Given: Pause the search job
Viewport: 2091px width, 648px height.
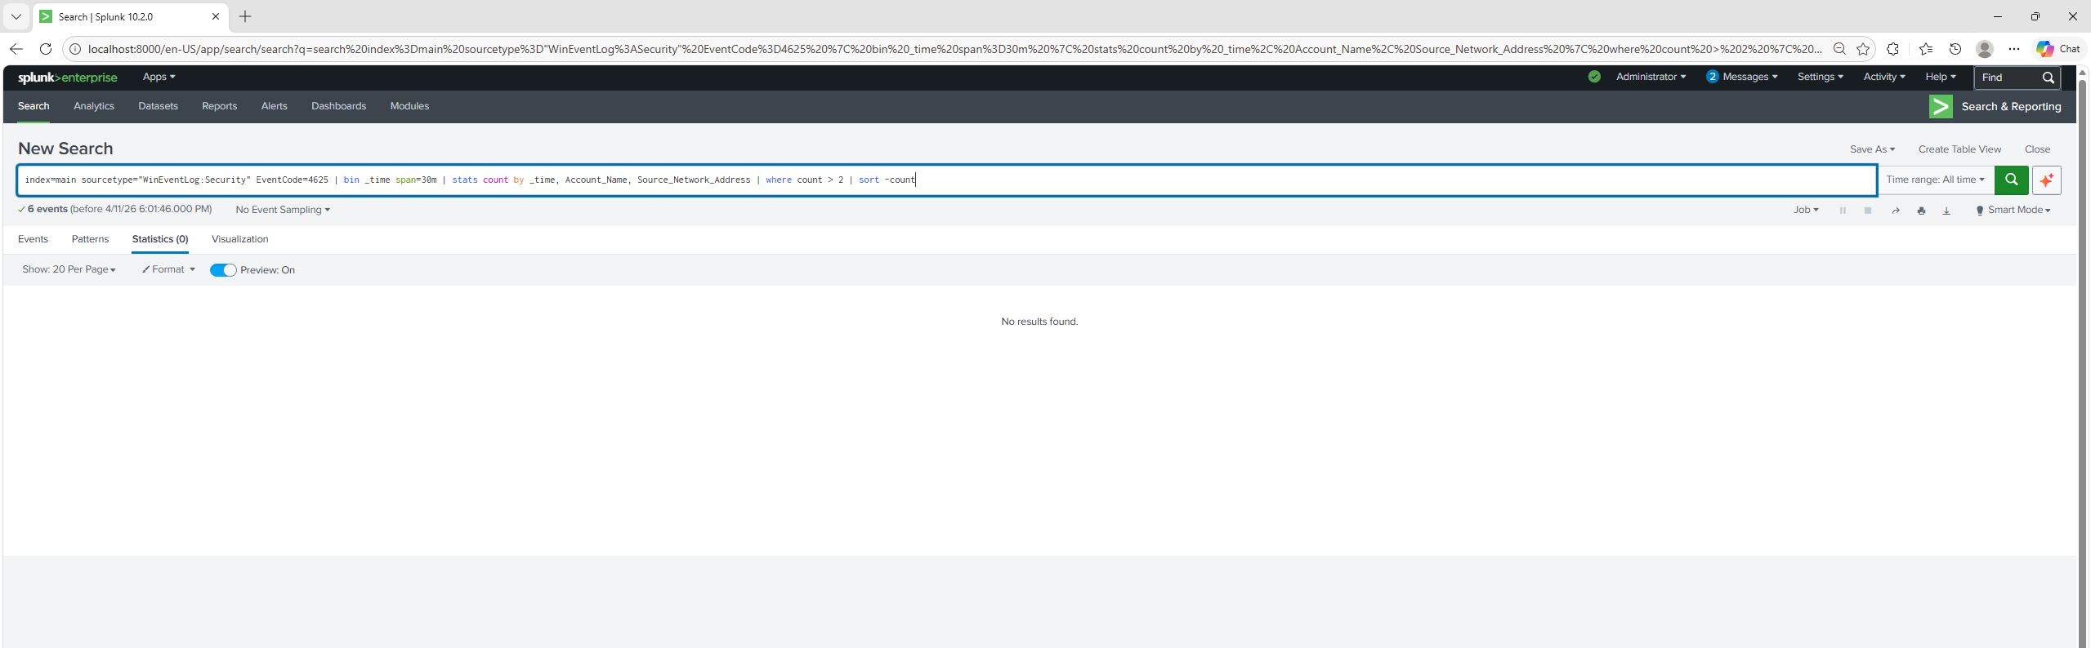Looking at the screenshot, I should (x=1843, y=211).
